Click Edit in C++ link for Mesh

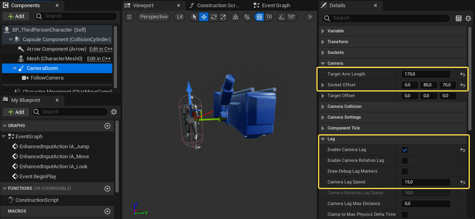click(x=99, y=59)
